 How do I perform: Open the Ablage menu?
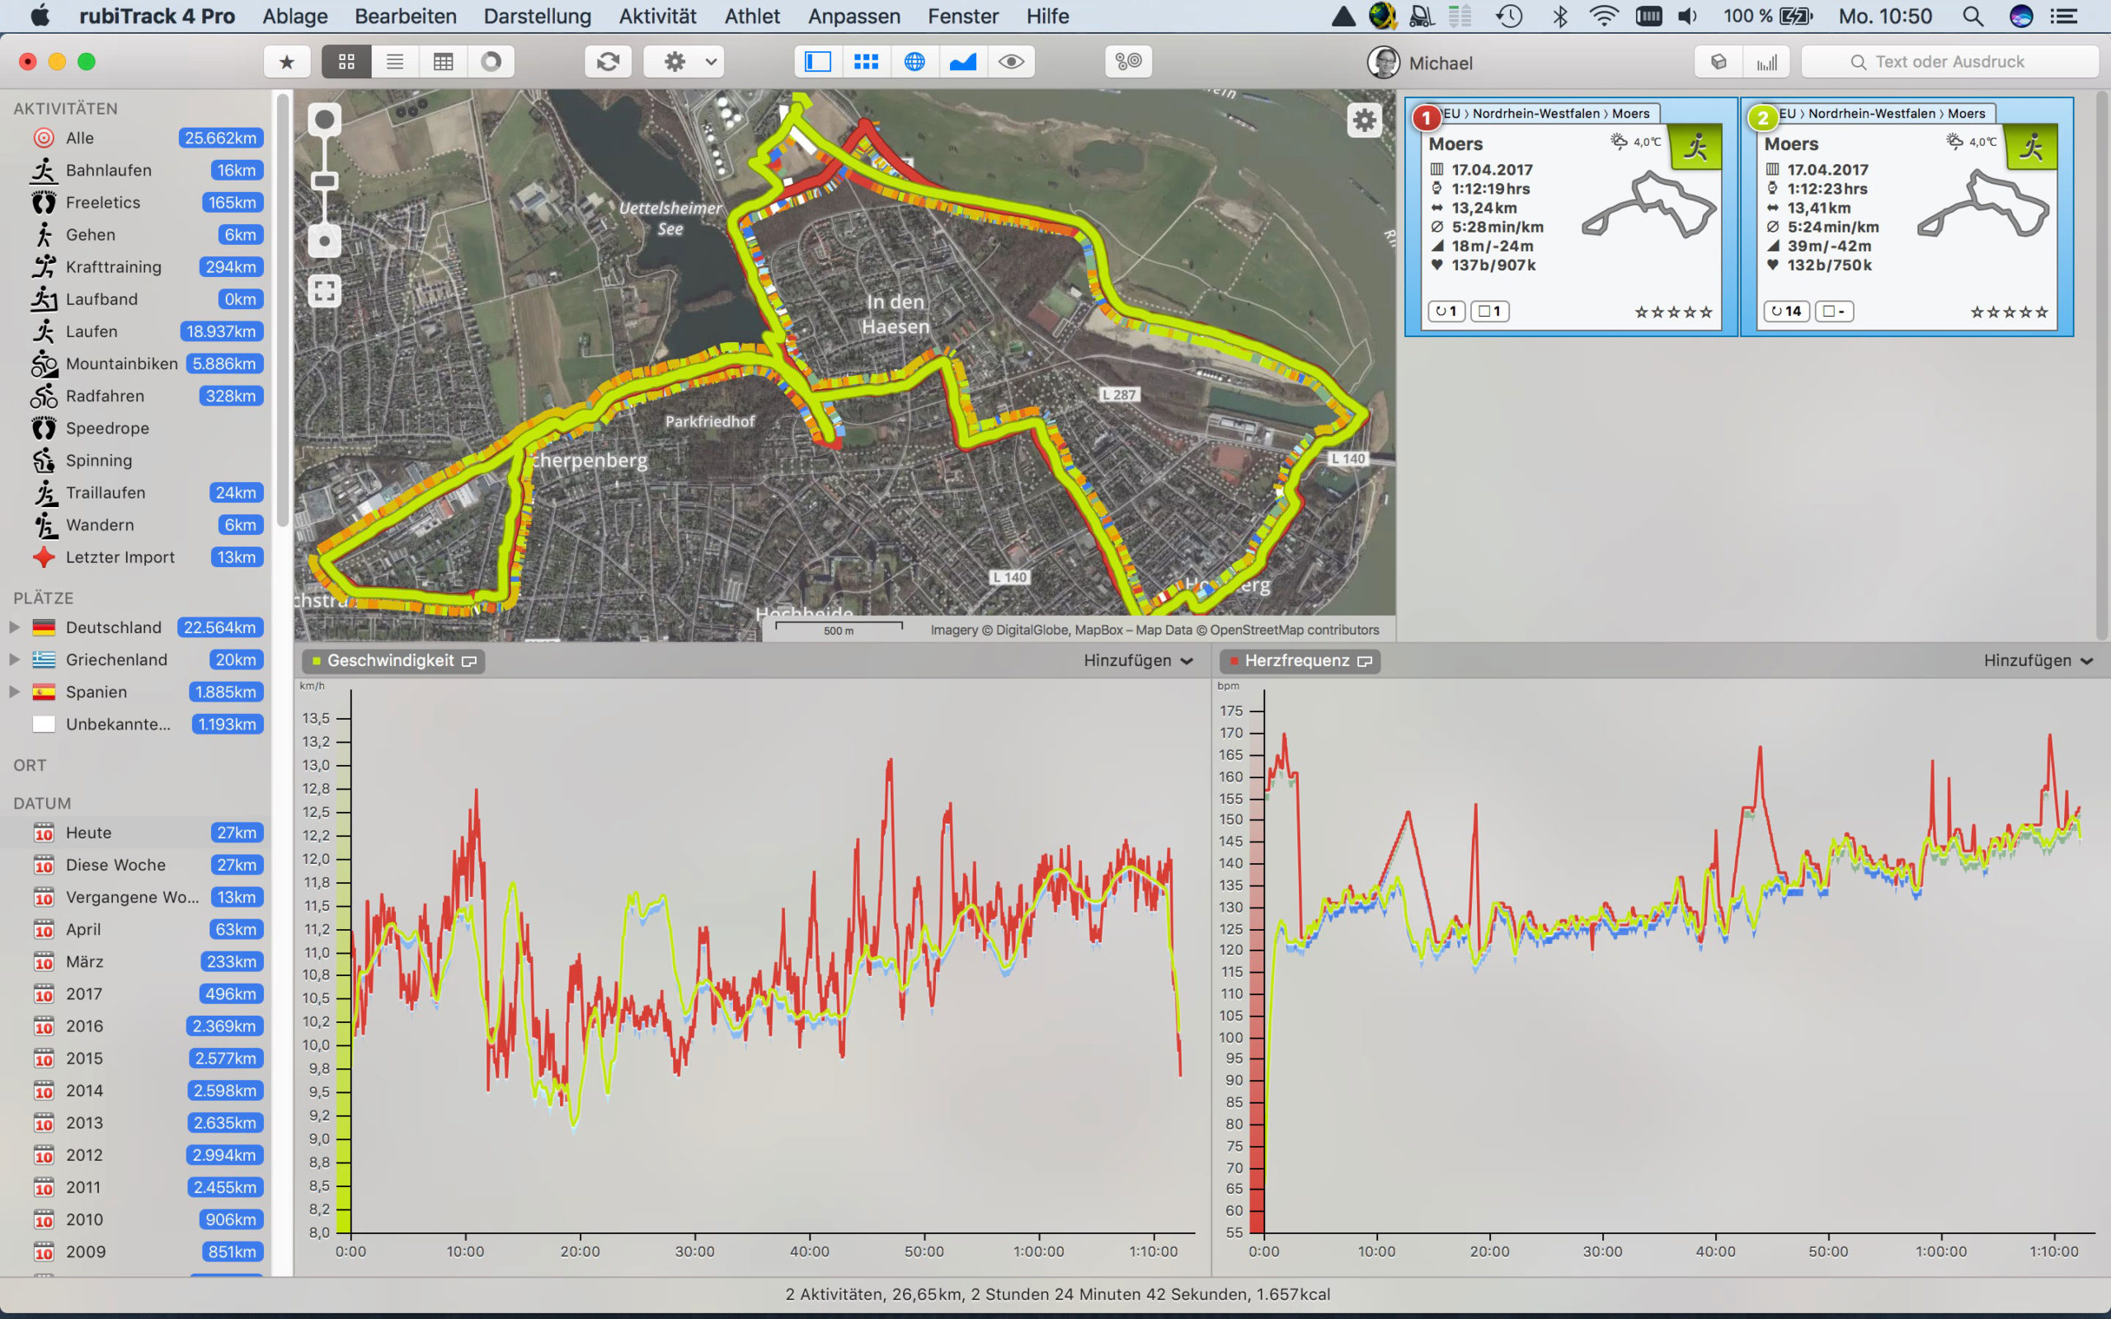click(295, 16)
